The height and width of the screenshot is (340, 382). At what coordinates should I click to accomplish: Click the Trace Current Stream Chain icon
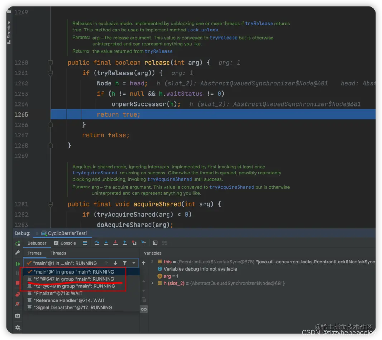[x=165, y=243]
